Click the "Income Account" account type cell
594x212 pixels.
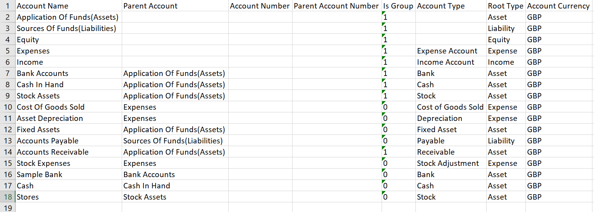click(446, 62)
